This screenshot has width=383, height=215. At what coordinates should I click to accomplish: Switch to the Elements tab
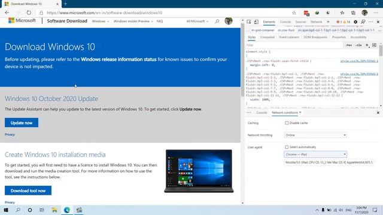tap(269, 21)
